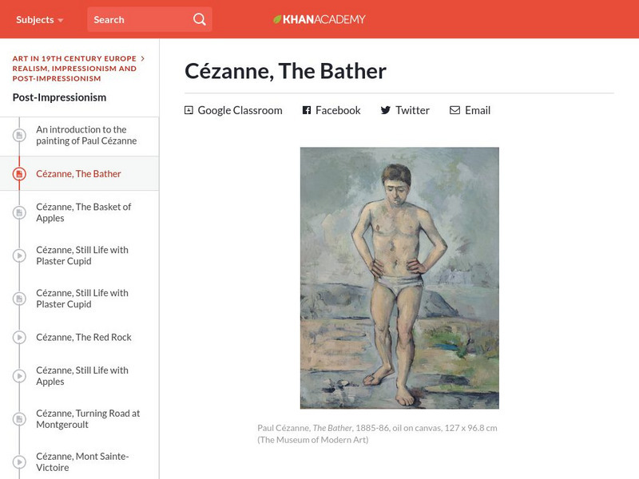Viewport: 639px width, 479px height.
Task: Click the Email envelope icon
Action: [x=454, y=110]
